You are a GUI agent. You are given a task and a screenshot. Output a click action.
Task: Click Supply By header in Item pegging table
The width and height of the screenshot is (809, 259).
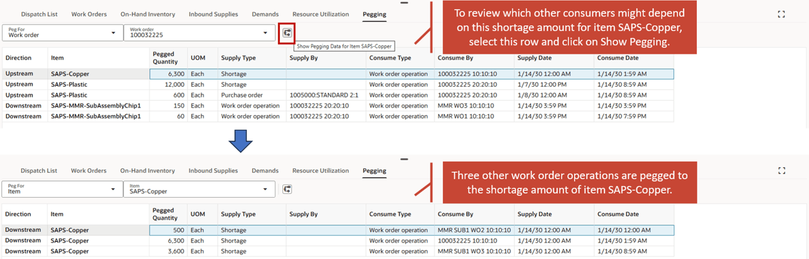(303, 214)
